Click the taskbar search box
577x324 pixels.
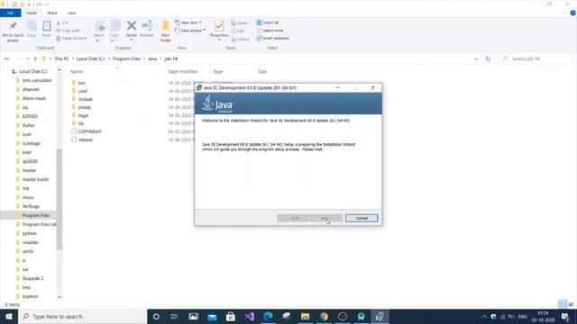click(x=82, y=316)
